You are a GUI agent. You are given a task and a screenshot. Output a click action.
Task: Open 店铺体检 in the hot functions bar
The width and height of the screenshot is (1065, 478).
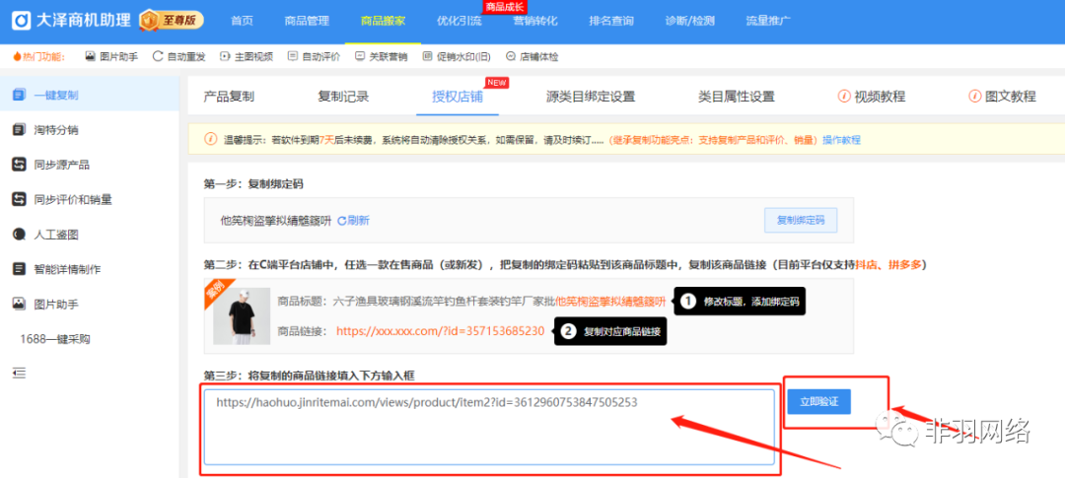(532, 56)
